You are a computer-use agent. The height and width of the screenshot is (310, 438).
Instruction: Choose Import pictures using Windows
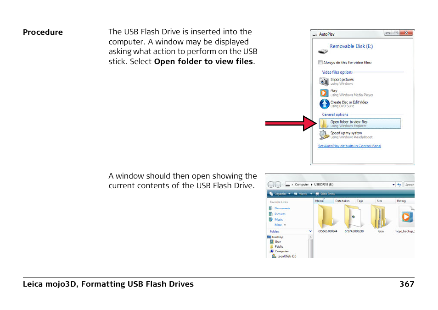tap(337, 82)
